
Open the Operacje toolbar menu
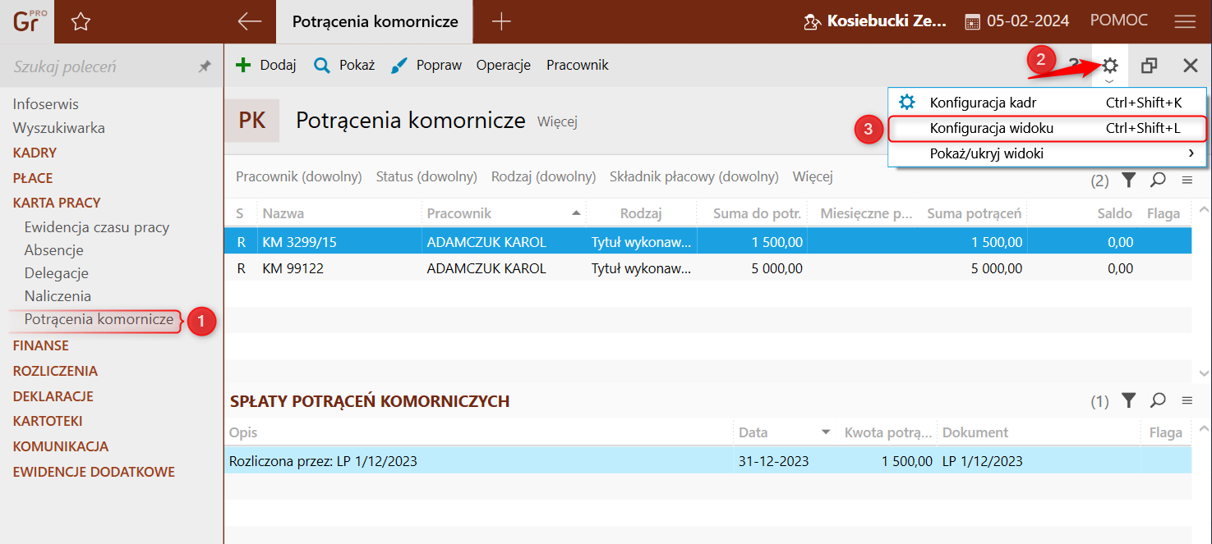coord(504,65)
